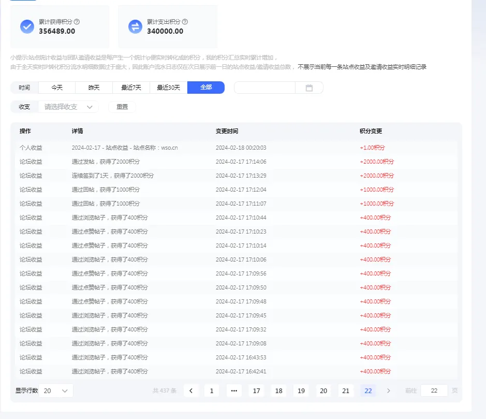Screen dimensions: 486x419
Task: Click the blue checkmark earned-points icon
Action: click(x=27, y=27)
